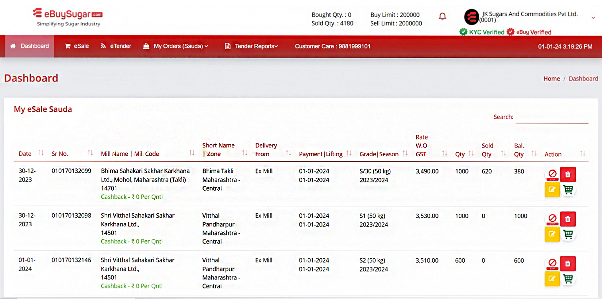Click sold quantity 620
The image size is (602, 301).
pos(487,171)
